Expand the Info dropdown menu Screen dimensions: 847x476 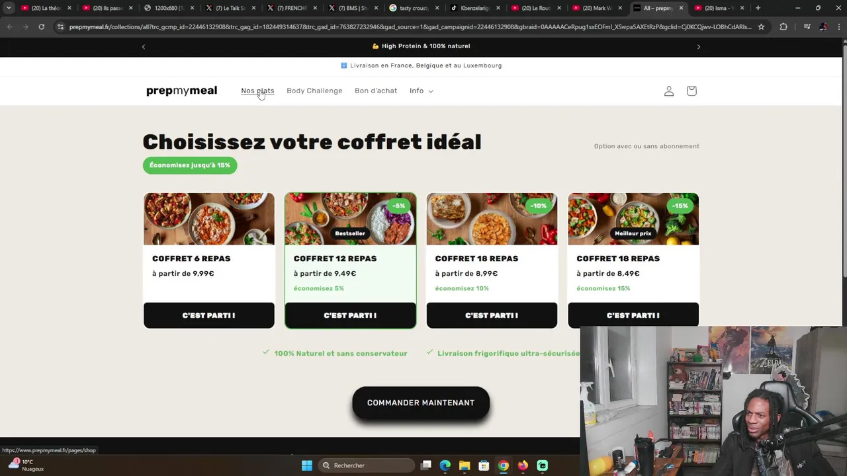pyautogui.click(x=422, y=91)
